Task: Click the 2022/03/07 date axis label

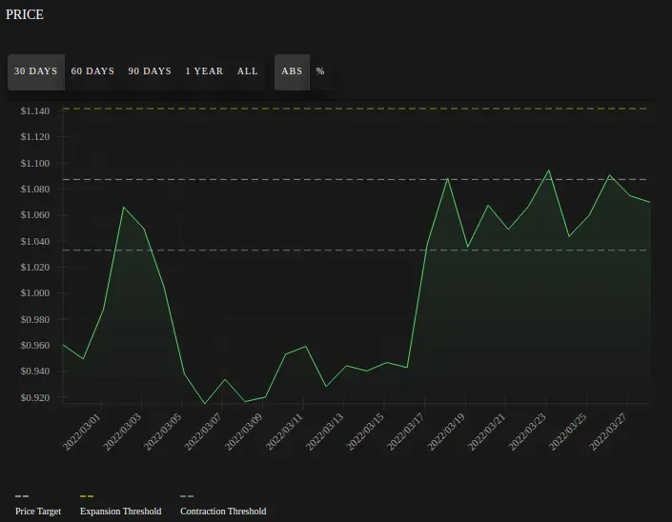Action: pos(203,432)
